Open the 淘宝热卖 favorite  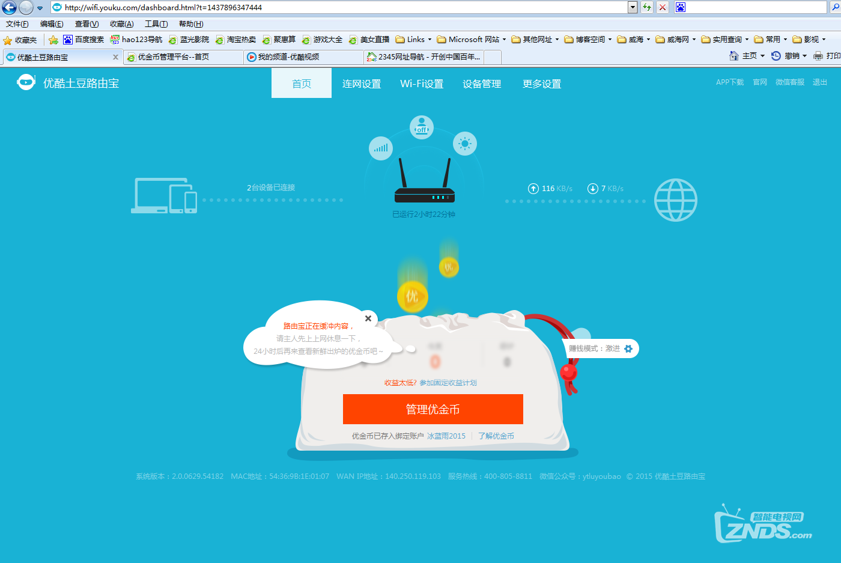236,40
